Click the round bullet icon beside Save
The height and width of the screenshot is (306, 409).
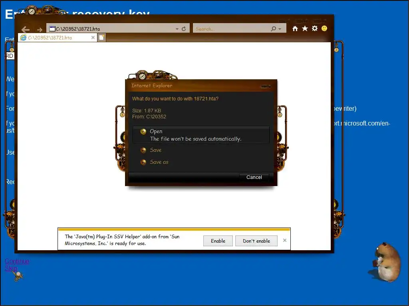pos(143,150)
